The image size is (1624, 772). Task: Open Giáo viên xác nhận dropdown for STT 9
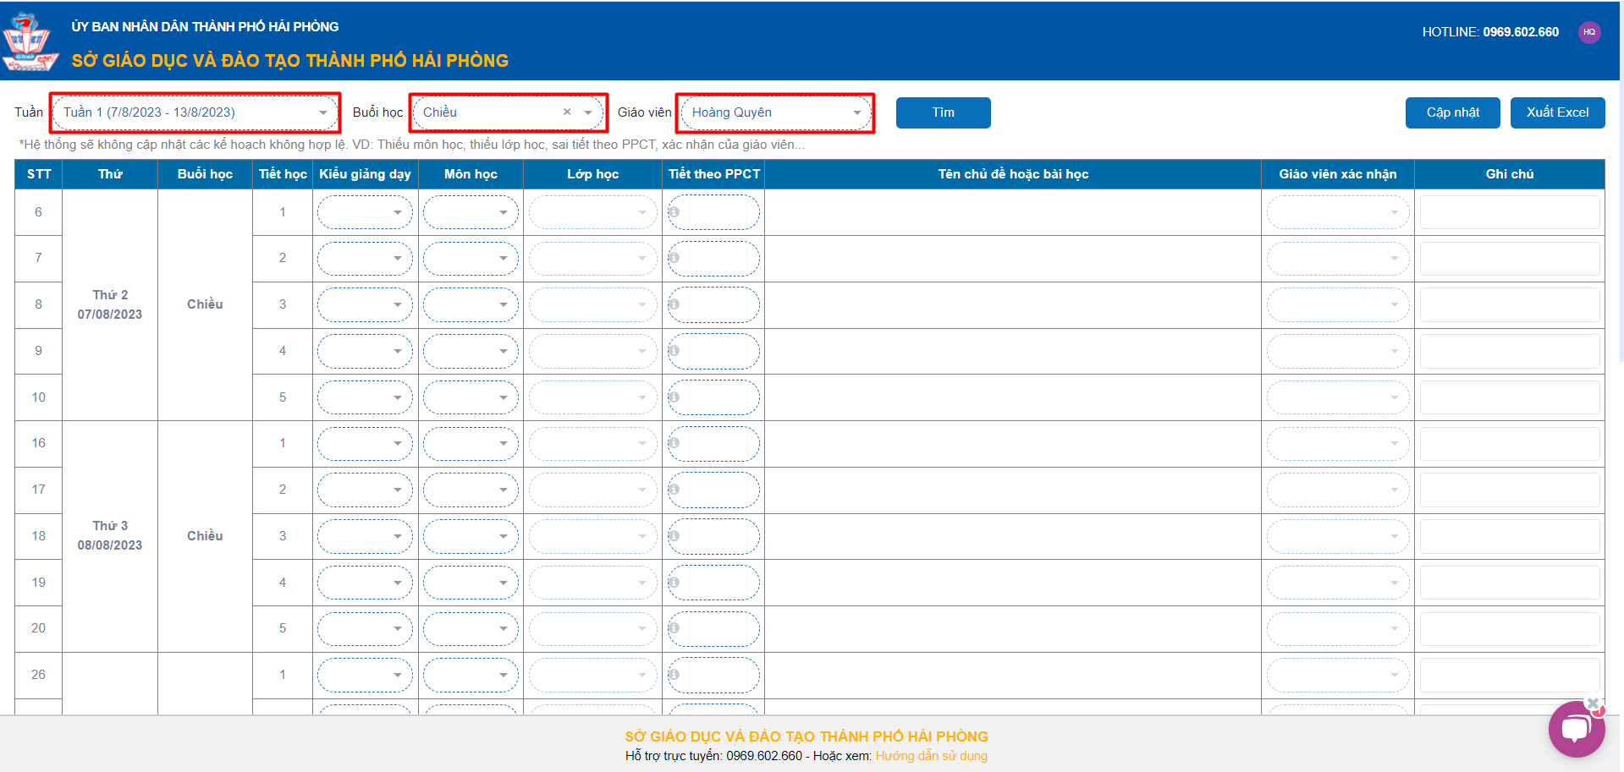(x=1337, y=351)
